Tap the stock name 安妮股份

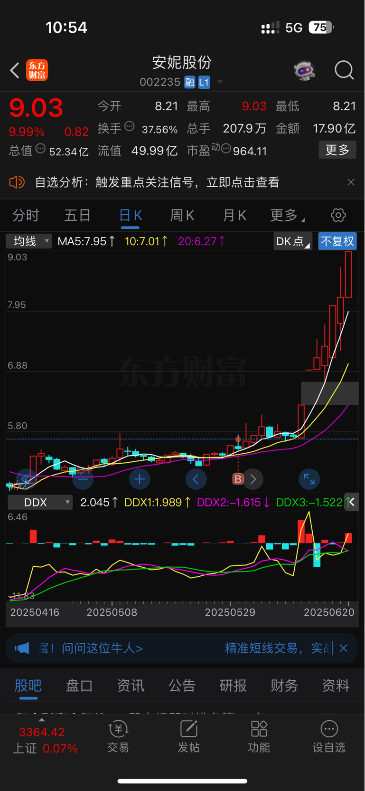click(x=182, y=63)
